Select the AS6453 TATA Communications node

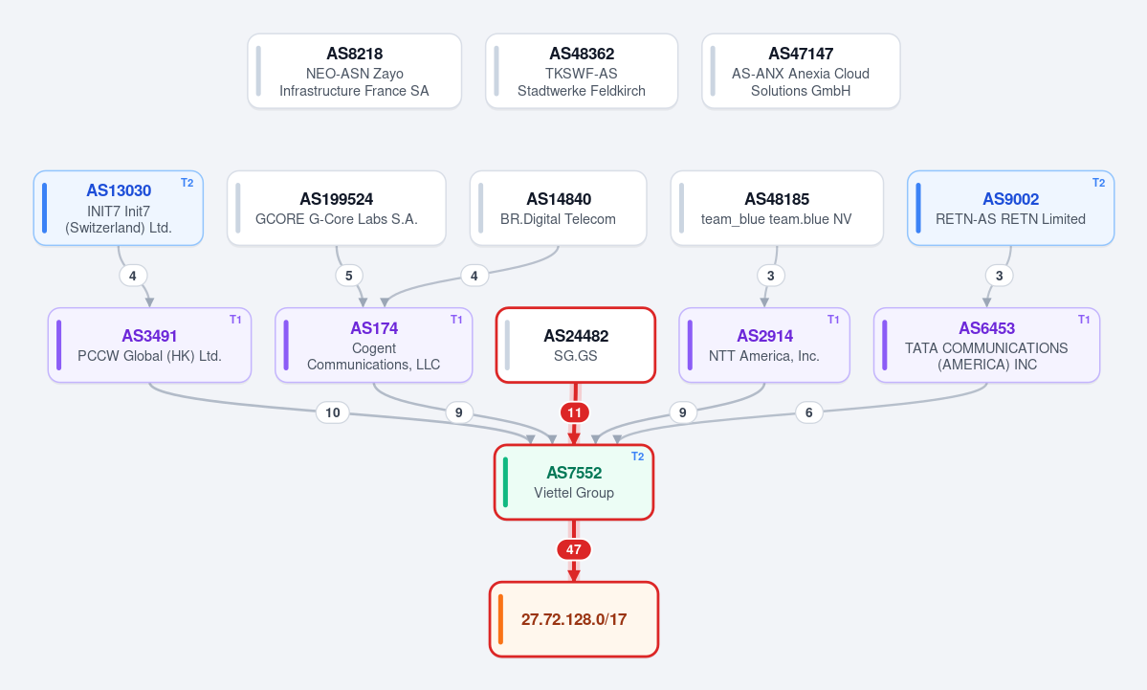coord(987,345)
